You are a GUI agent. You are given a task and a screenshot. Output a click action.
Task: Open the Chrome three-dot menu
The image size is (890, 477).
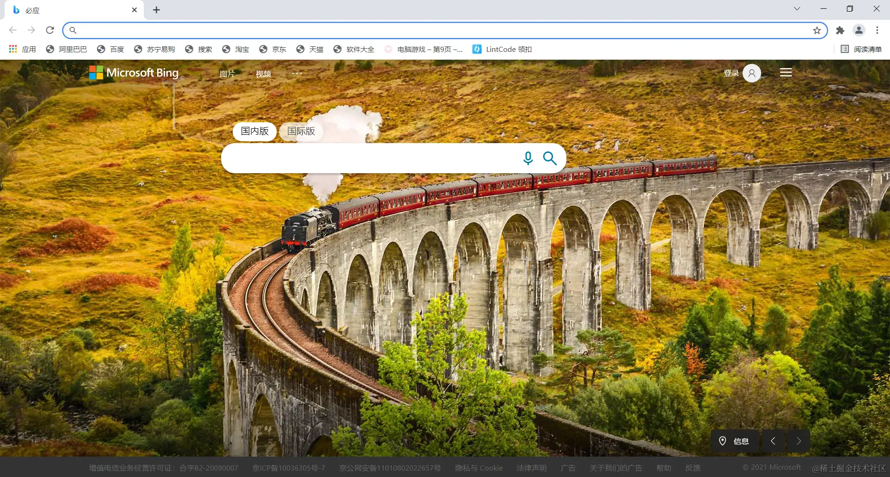coord(877,30)
